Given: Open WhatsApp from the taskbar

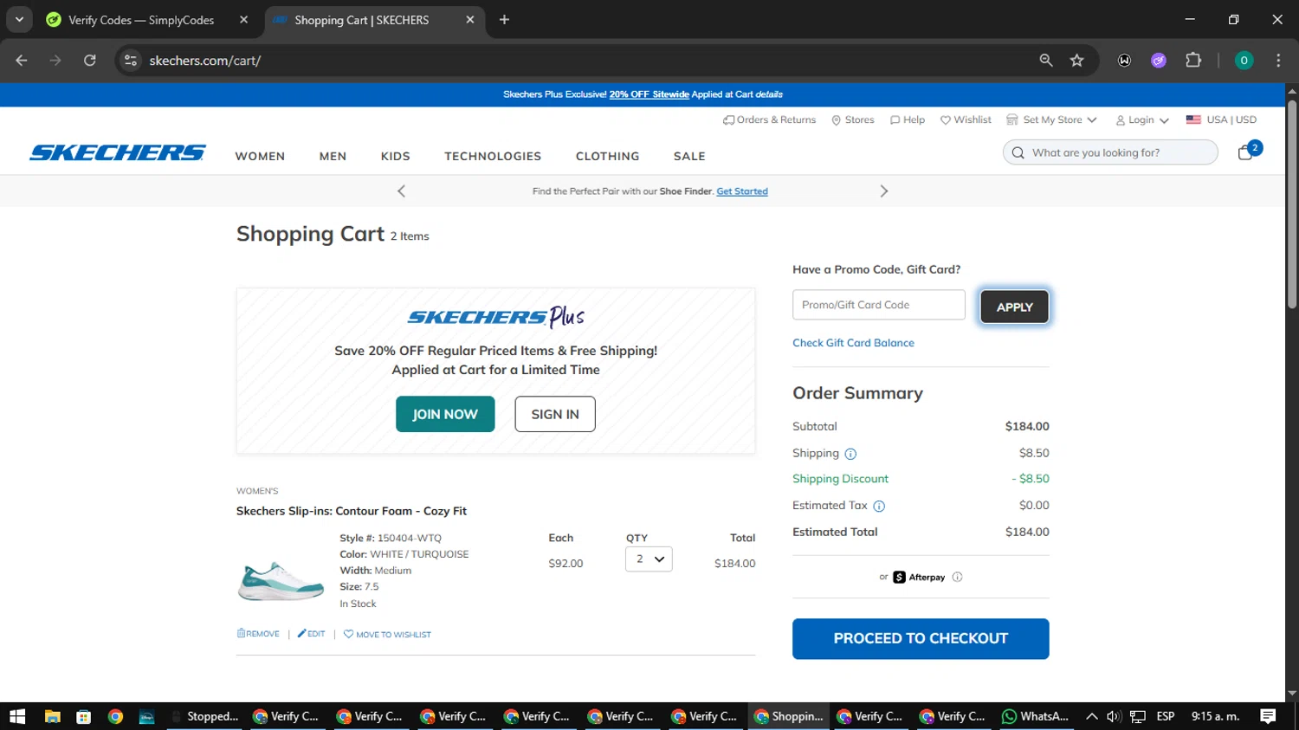Looking at the screenshot, I should coord(1034,717).
